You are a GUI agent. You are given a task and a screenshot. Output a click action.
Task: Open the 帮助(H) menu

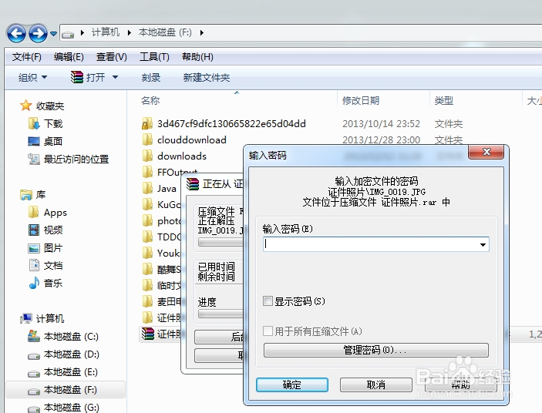(x=197, y=56)
